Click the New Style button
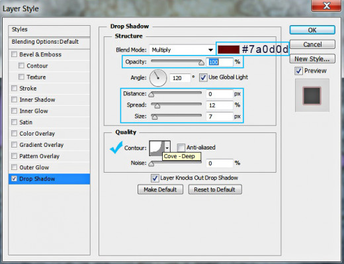 pyautogui.click(x=312, y=59)
